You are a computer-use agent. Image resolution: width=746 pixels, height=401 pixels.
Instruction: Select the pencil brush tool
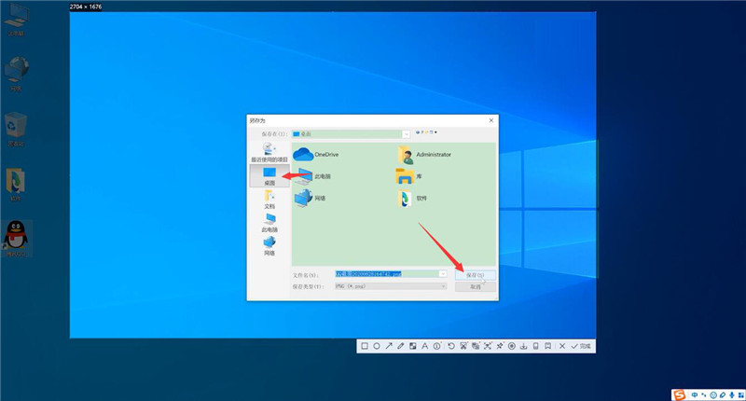401,346
